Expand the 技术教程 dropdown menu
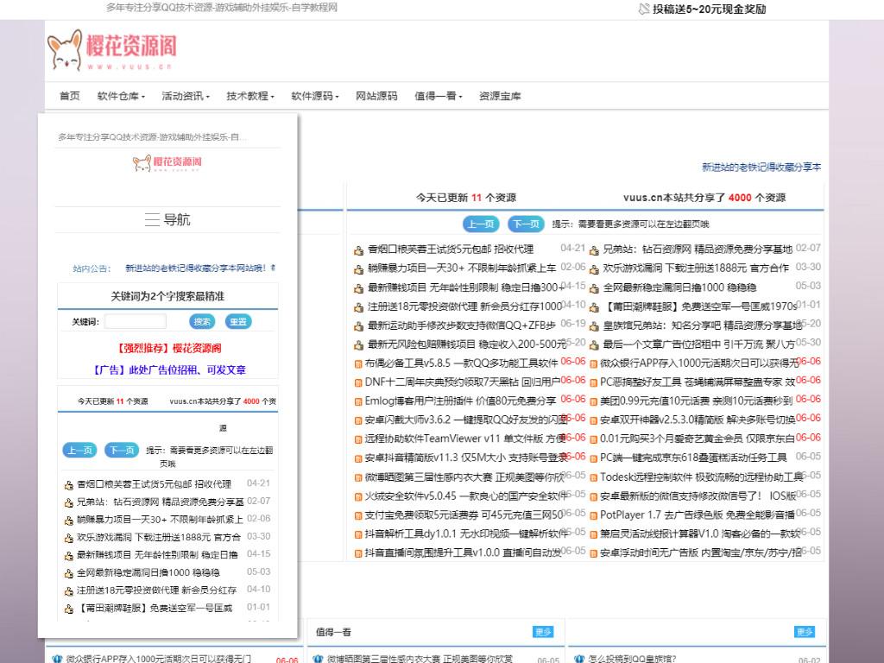The height and width of the screenshot is (663, 884). pyautogui.click(x=249, y=96)
